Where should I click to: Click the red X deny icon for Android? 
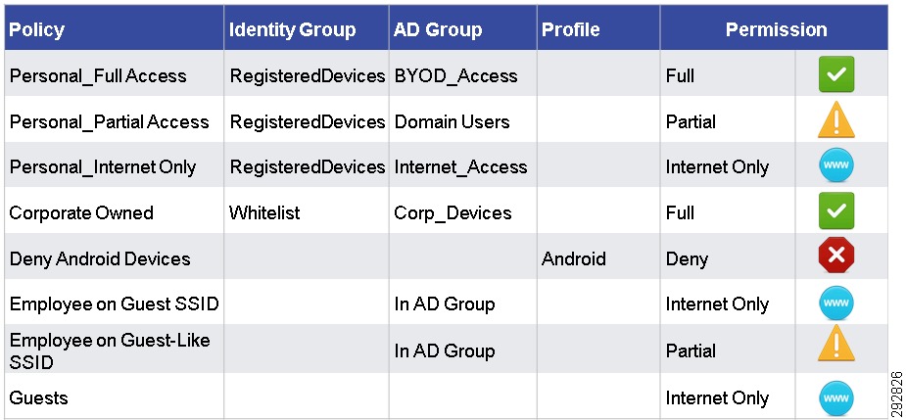[x=836, y=257]
